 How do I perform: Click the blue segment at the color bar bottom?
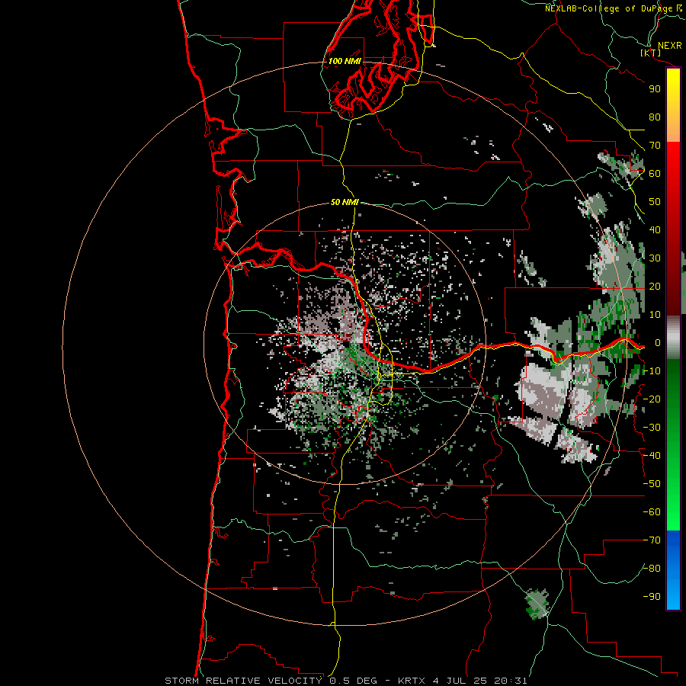(673, 570)
